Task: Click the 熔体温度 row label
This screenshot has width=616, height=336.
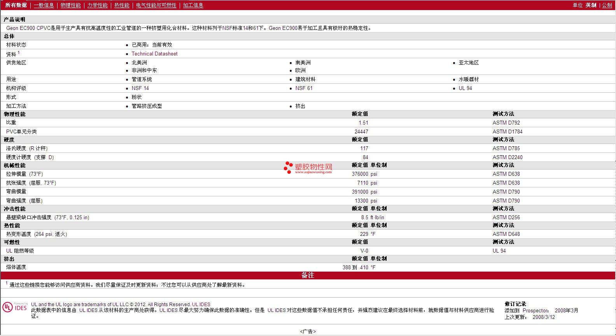Action: click(16, 267)
